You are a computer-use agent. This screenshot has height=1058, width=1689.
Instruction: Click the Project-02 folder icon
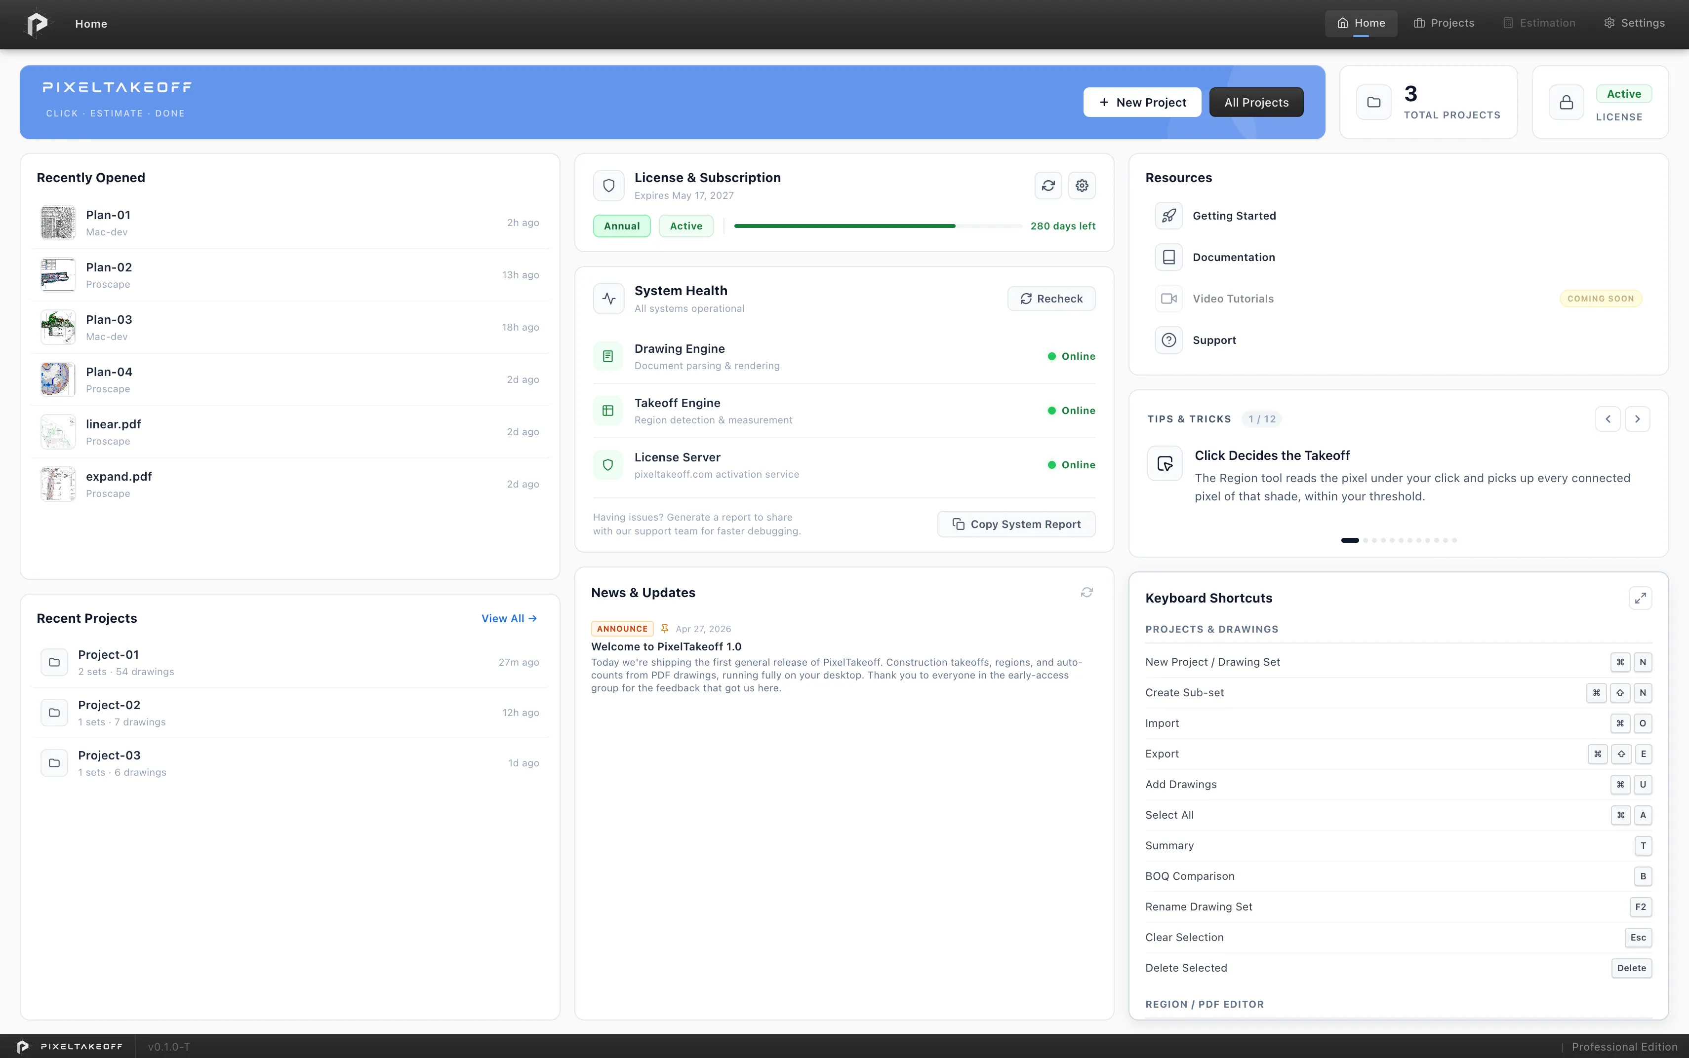pos(54,713)
